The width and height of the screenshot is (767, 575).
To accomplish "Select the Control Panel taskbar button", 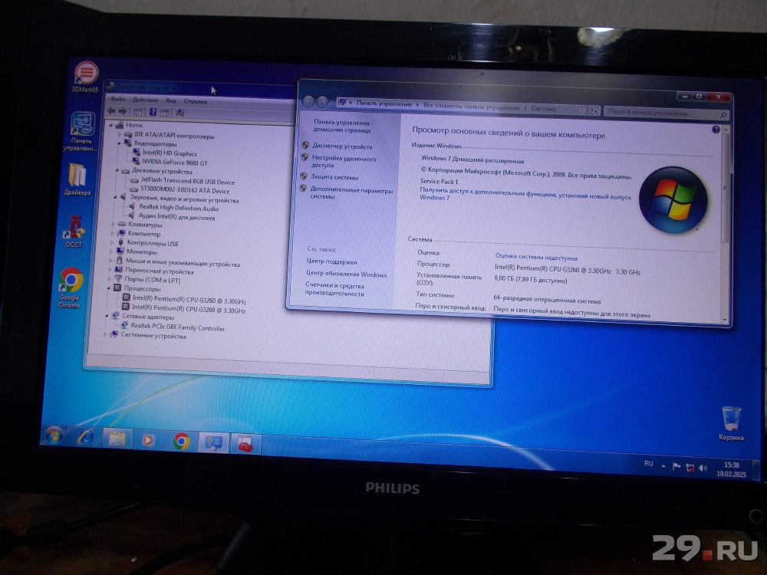I will pyautogui.click(x=214, y=443).
